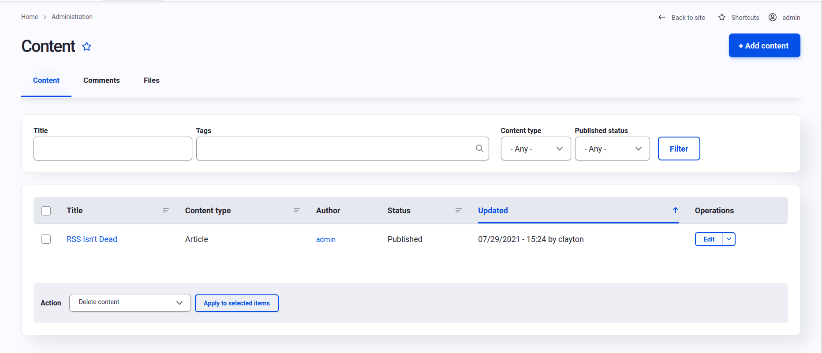Click the Add content button
The height and width of the screenshot is (353, 822).
(x=764, y=46)
